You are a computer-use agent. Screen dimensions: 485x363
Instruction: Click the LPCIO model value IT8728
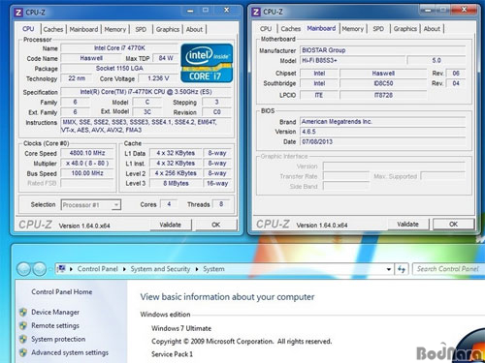[x=383, y=95]
